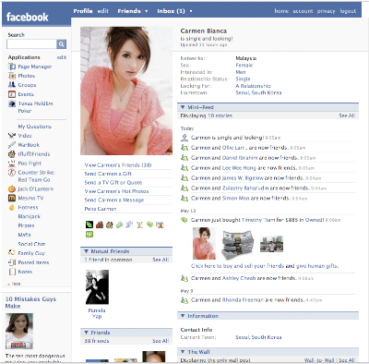Open Mesmo TV app icon
Screen dimensions: 369x364
(x=12, y=198)
